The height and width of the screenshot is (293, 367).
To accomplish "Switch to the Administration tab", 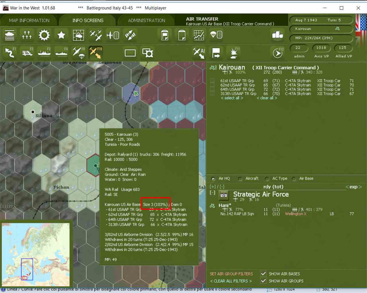I will [x=147, y=20].
